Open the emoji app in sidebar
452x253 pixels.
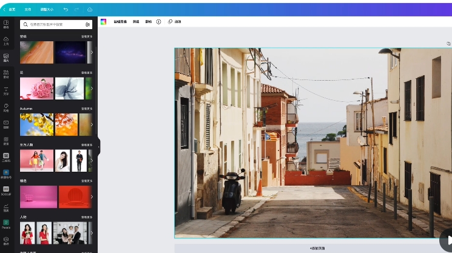point(6,174)
